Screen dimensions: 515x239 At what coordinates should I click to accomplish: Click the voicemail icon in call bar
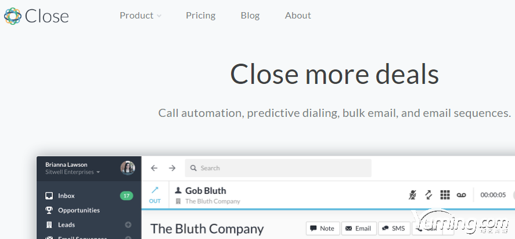(462, 195)
